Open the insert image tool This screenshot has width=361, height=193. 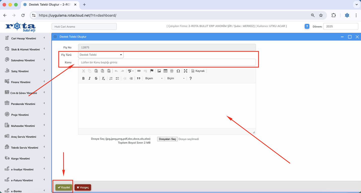click(x=159, y=71)
